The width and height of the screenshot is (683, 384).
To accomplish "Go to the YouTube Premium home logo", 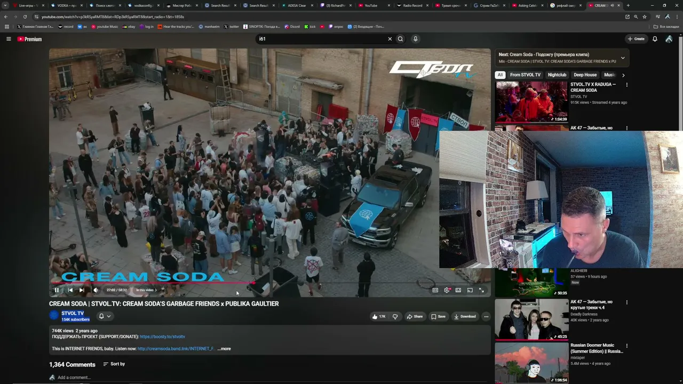I will coord(29,39).
